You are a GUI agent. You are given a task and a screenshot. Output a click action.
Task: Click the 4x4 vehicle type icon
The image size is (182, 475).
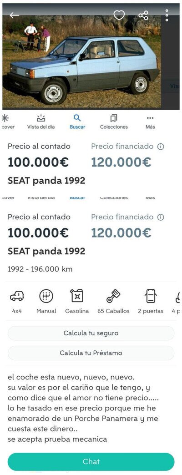(x=17, y=296)
